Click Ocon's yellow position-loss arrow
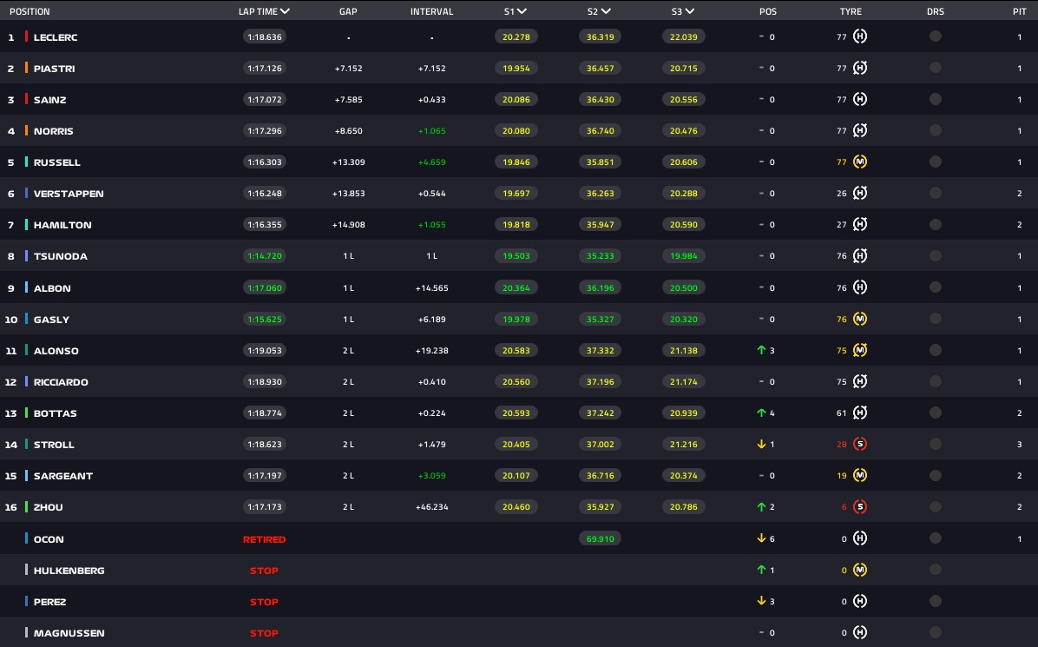 tap(761, 538)
